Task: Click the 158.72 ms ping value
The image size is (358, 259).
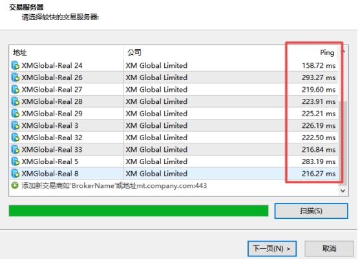Action: pyautogui.click(x=319, y=65)
